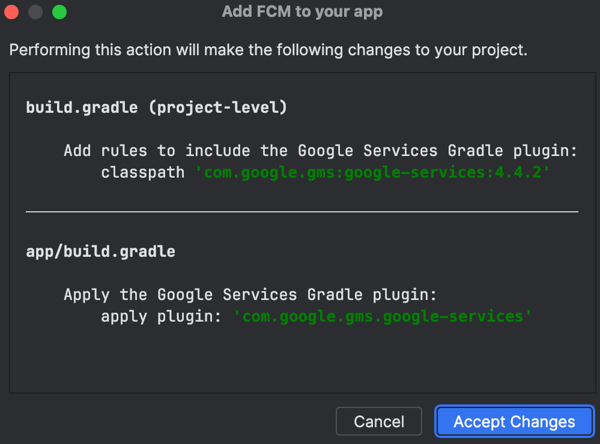The image size is (600, 444).
Task: Close the dialog with the red button
Action: 11,12
